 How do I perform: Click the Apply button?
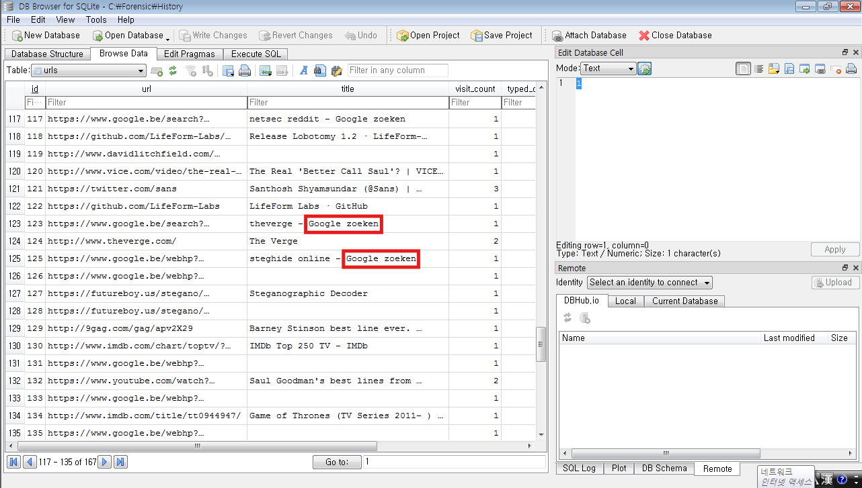click(x=835, y=249)
